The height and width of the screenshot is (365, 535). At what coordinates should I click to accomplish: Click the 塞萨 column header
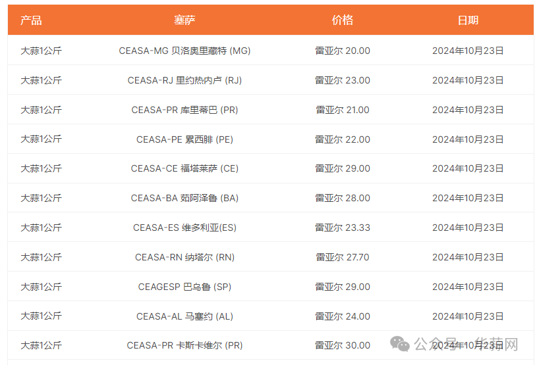184,20
